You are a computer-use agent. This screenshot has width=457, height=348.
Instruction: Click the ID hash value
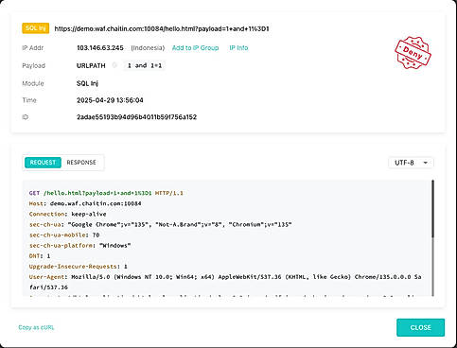click(x=136, y=117)
